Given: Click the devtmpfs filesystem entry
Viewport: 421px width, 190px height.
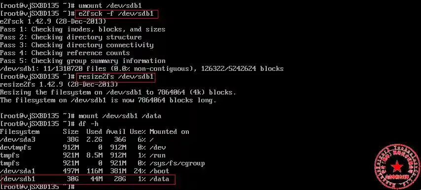Looking at the screenshot, I should (16, 147).
